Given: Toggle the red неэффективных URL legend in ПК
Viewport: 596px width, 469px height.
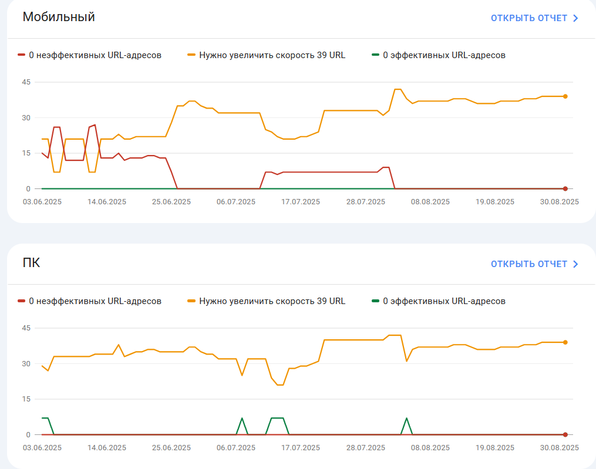Looking at the screenshot, I should tap(90, 301).
